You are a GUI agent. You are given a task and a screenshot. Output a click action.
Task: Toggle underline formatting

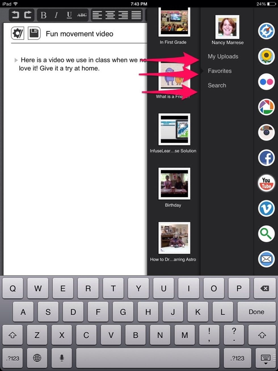[69, 15]
